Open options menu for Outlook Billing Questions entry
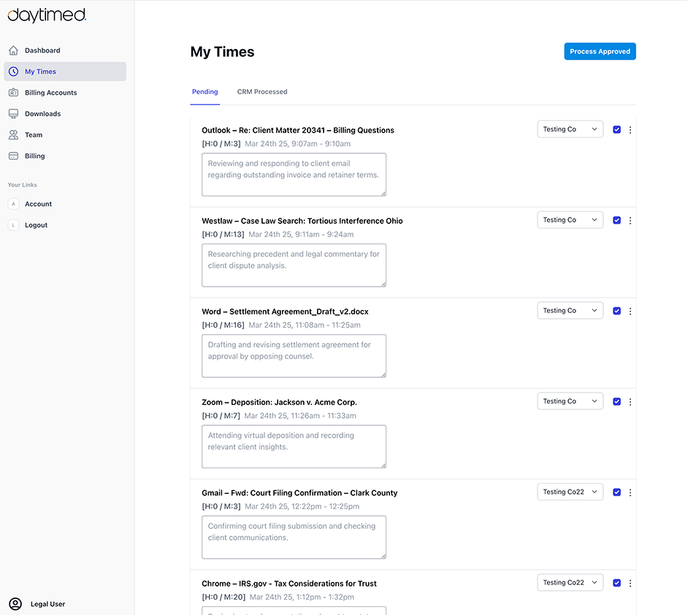688x615 pixels. pyautogui.click(x=630, y=130)
